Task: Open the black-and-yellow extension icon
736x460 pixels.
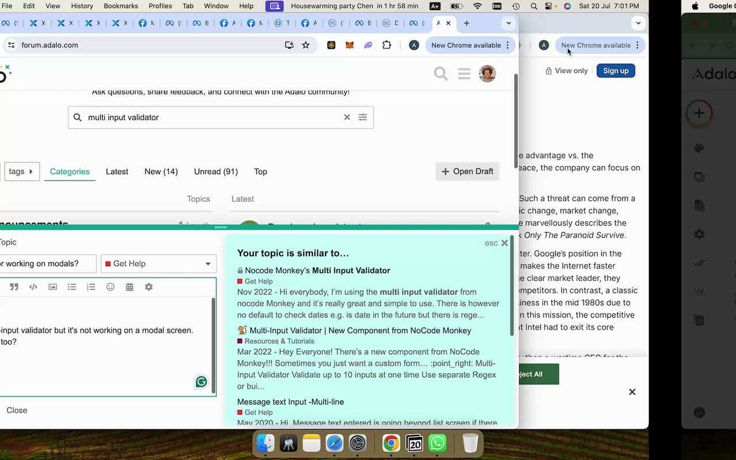Action: [331, 45]
